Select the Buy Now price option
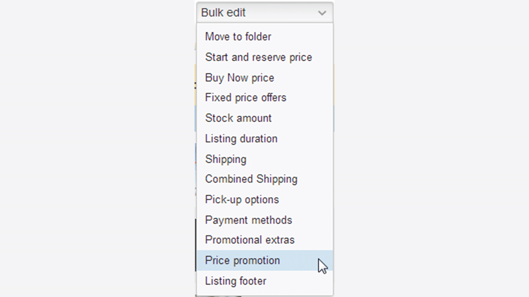Screen dimensions: 529x297 tap(239, 78)
